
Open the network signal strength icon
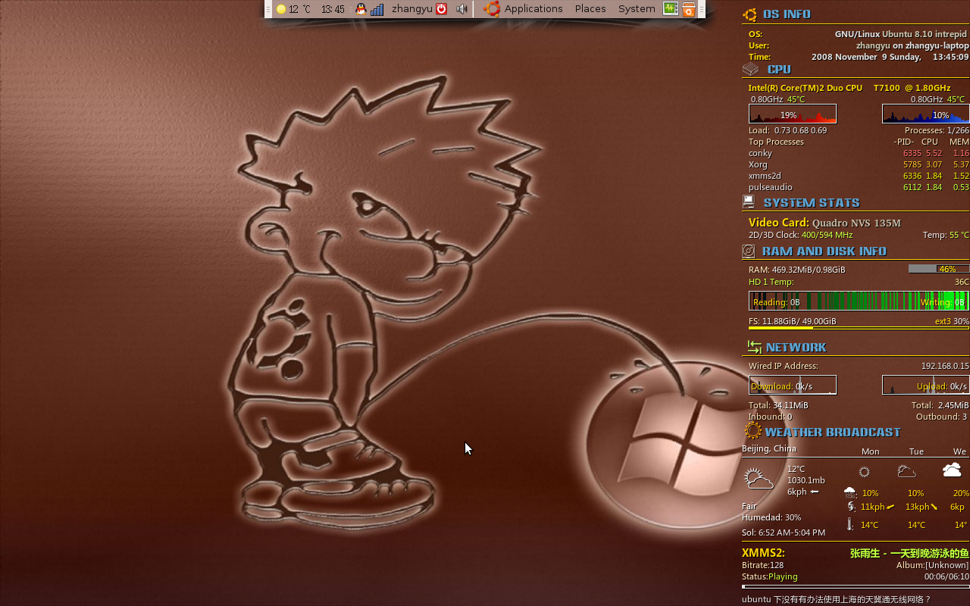point(377,9)
